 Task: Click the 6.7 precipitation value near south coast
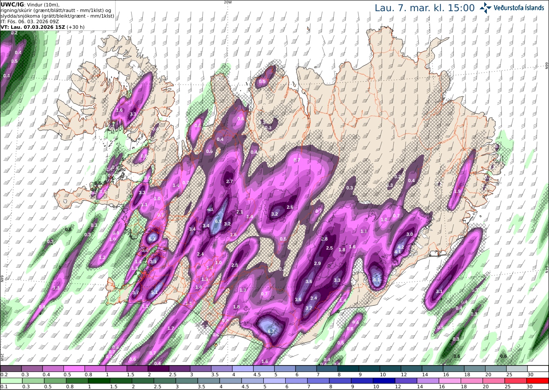271,331
